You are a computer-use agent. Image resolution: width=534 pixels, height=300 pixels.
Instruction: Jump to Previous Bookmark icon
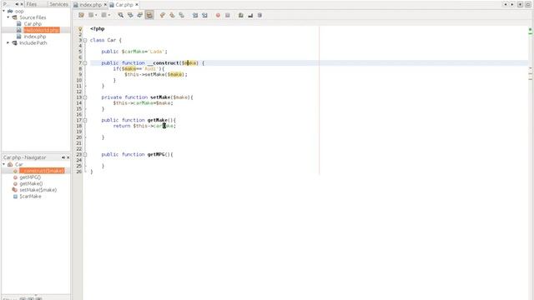tap(163, 15)
